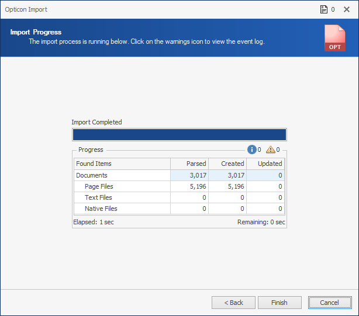Click the Opticon Import window title
359x316 pixels.
tap(26, 9)
